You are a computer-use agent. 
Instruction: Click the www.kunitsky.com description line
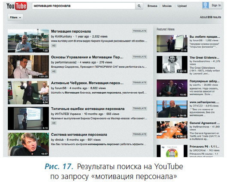tap(99, 41)
